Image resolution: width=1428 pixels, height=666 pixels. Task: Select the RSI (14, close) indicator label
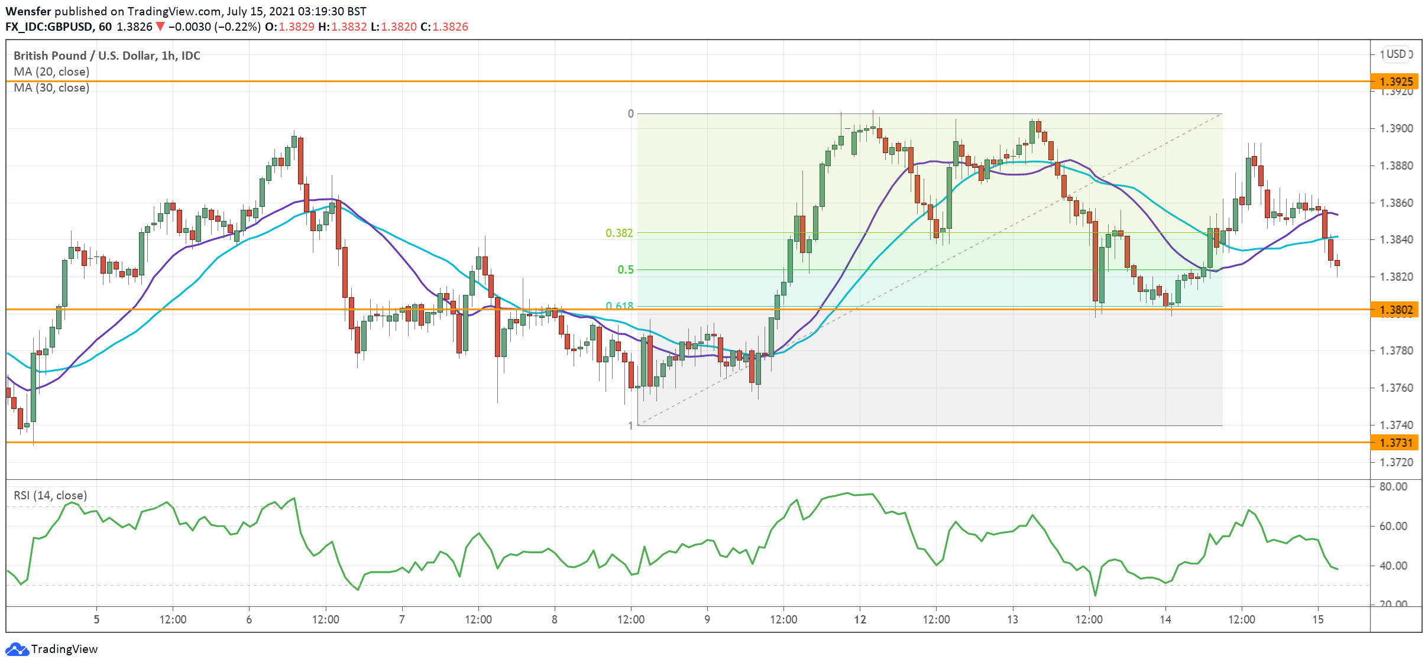pos(50,495)
